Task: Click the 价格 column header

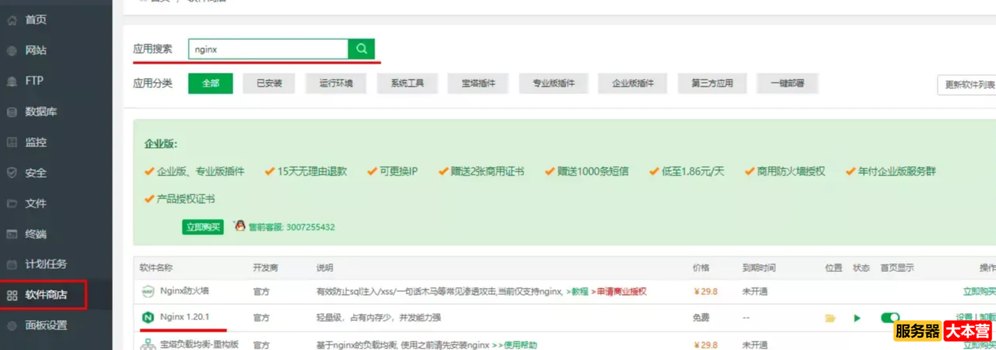Action: tap(701, 268)
